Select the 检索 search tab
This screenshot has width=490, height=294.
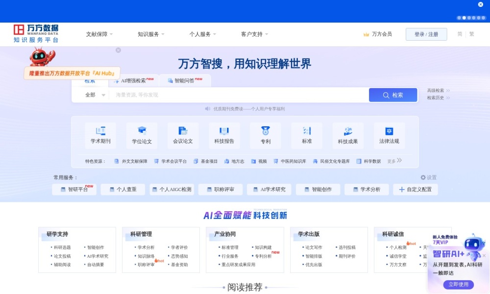(x=90, y=81)
